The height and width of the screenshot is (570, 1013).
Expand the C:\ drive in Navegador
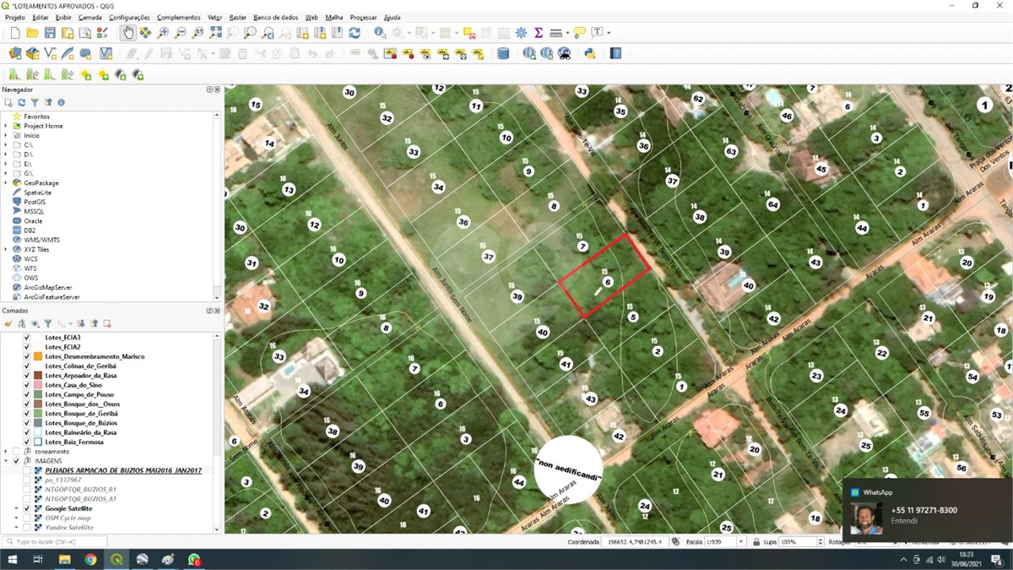pyautogui.click(x=6, y=145)
